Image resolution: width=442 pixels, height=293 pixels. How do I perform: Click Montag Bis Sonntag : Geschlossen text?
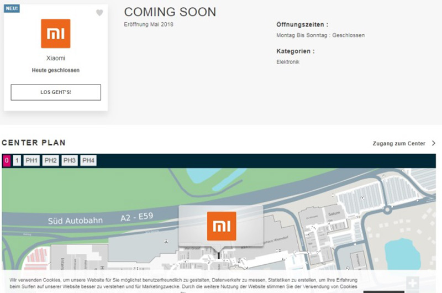(x=320, y=35)
